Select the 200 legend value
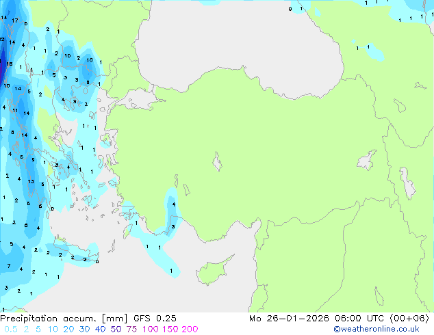The image size is (434, 335). (x=190, y=330)
